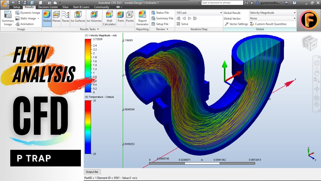Open the Wall Calculator
The width and height of the screenshot is (321, 181).
click(x=109, y=18)
